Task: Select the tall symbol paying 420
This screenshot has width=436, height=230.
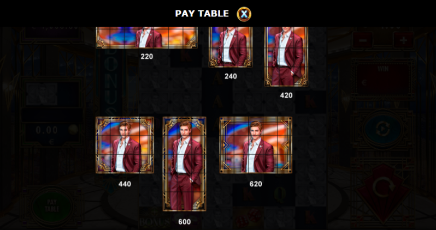Action: [286, 57]
